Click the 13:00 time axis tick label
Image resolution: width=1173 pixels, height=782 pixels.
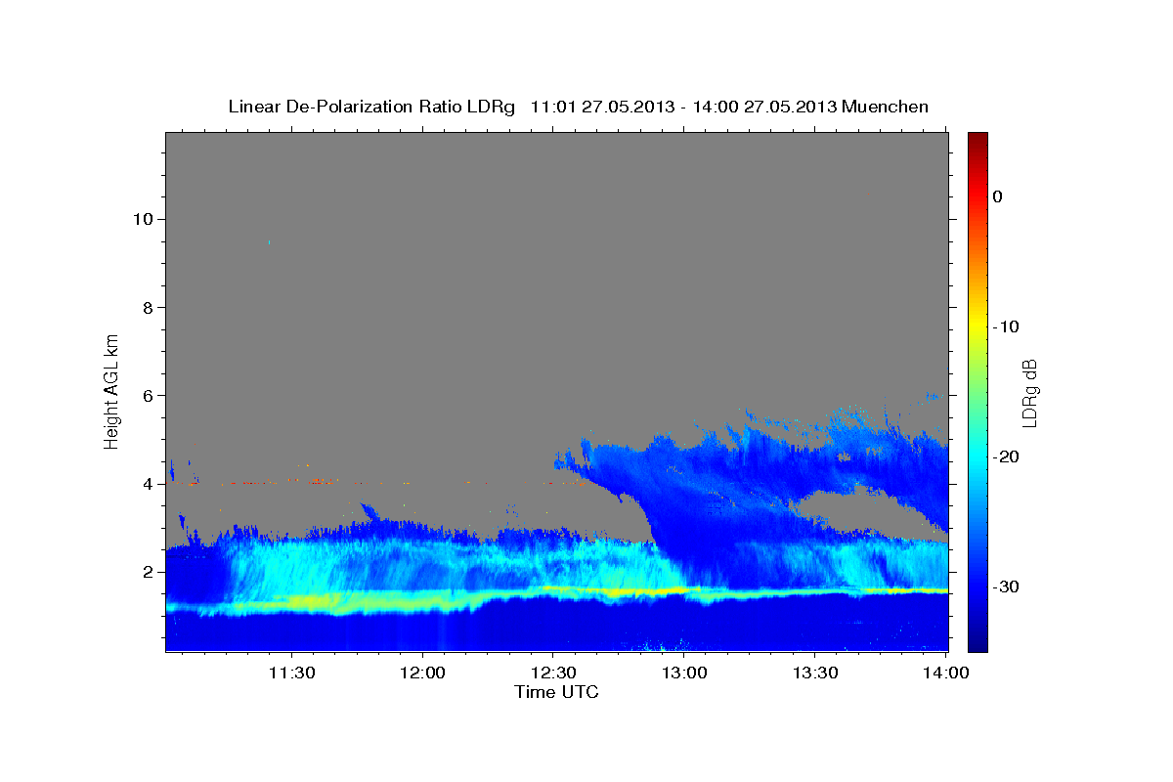coord(685,673)
